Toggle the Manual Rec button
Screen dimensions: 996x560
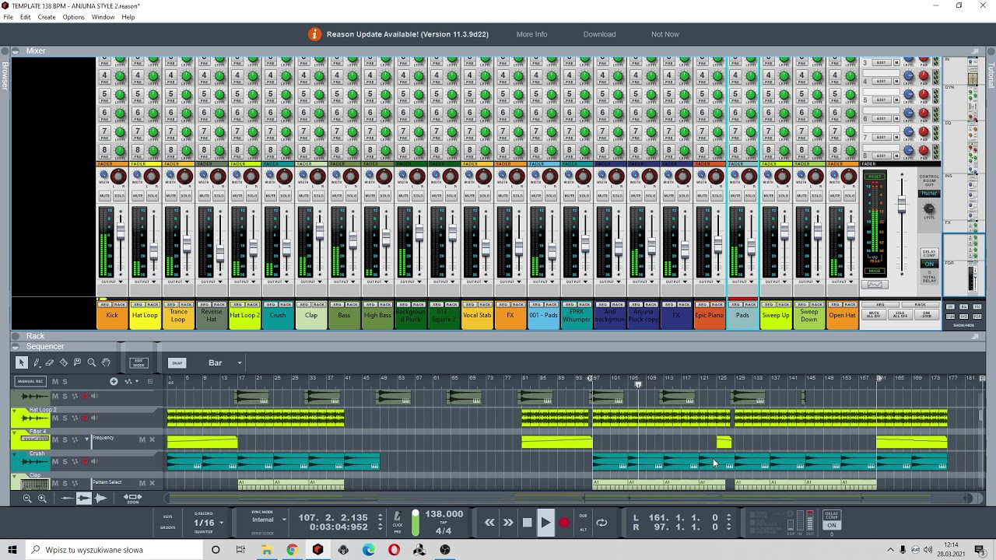[x=30, y=381]
